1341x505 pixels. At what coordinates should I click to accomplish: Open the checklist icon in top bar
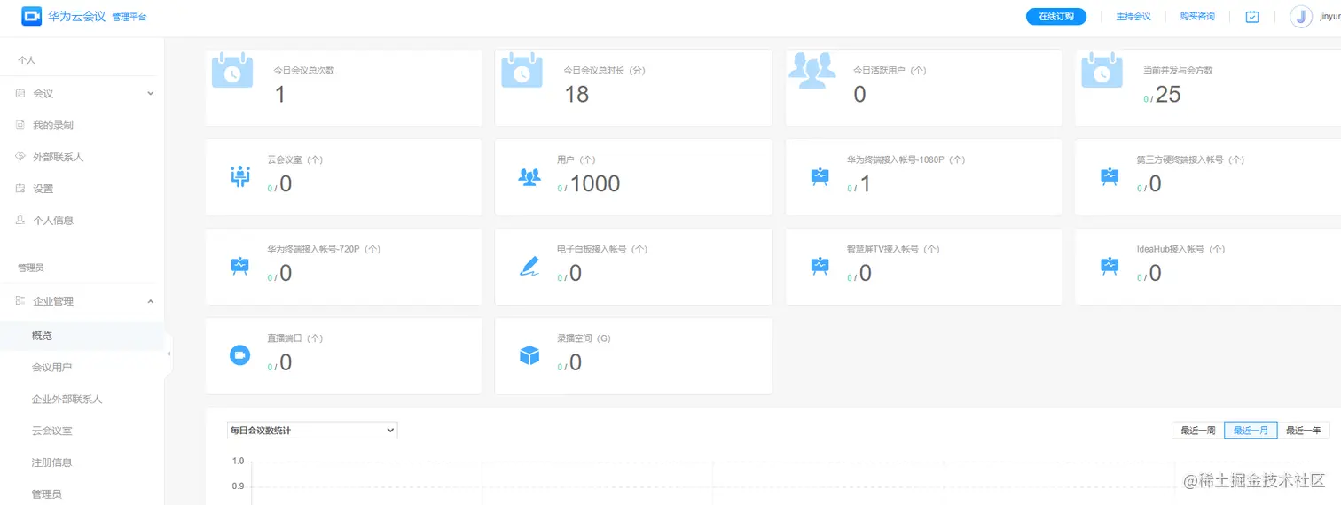pos(1252,17)
